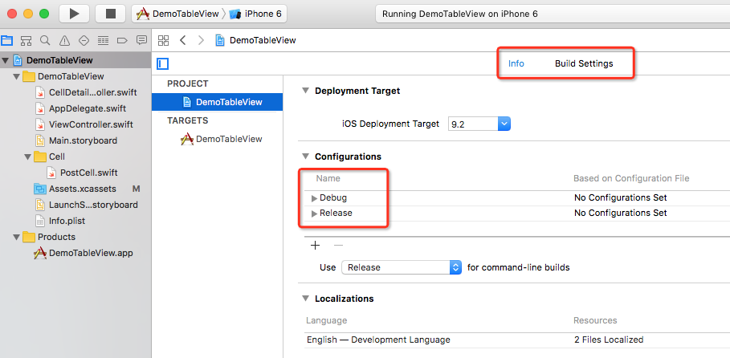
Task: Add a configuration with the plus button
Action: [x=315, y=246]
